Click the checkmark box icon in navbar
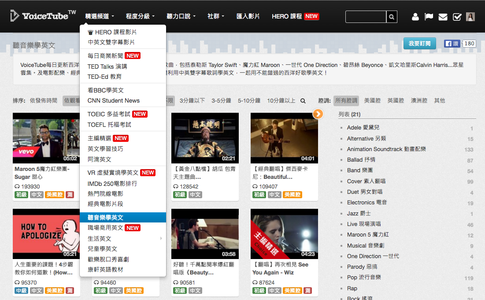 (x=457, y=17)
